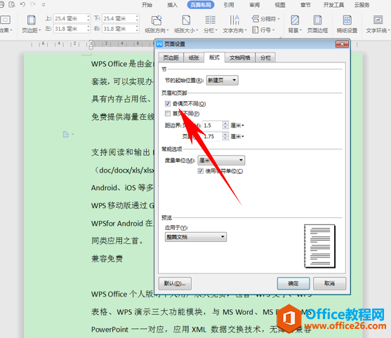
Task: Toggle 'Different odd and even pages' (奇偶页不同) checkbox
Action: 168,104
